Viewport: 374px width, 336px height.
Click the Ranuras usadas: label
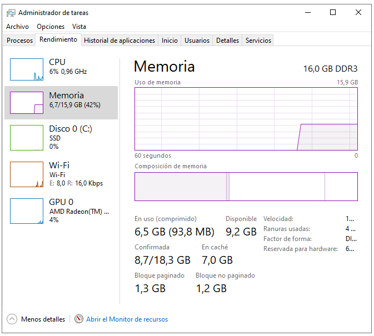287,229
